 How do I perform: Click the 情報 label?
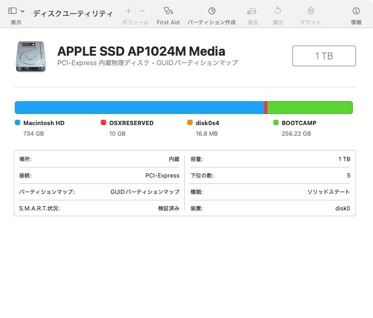pyautogui.click(x=356, y=22)
